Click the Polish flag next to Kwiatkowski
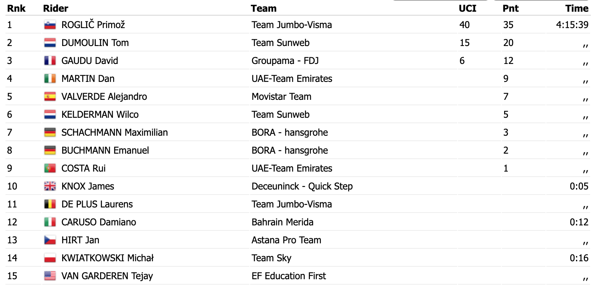 click(x=50, y=258)
